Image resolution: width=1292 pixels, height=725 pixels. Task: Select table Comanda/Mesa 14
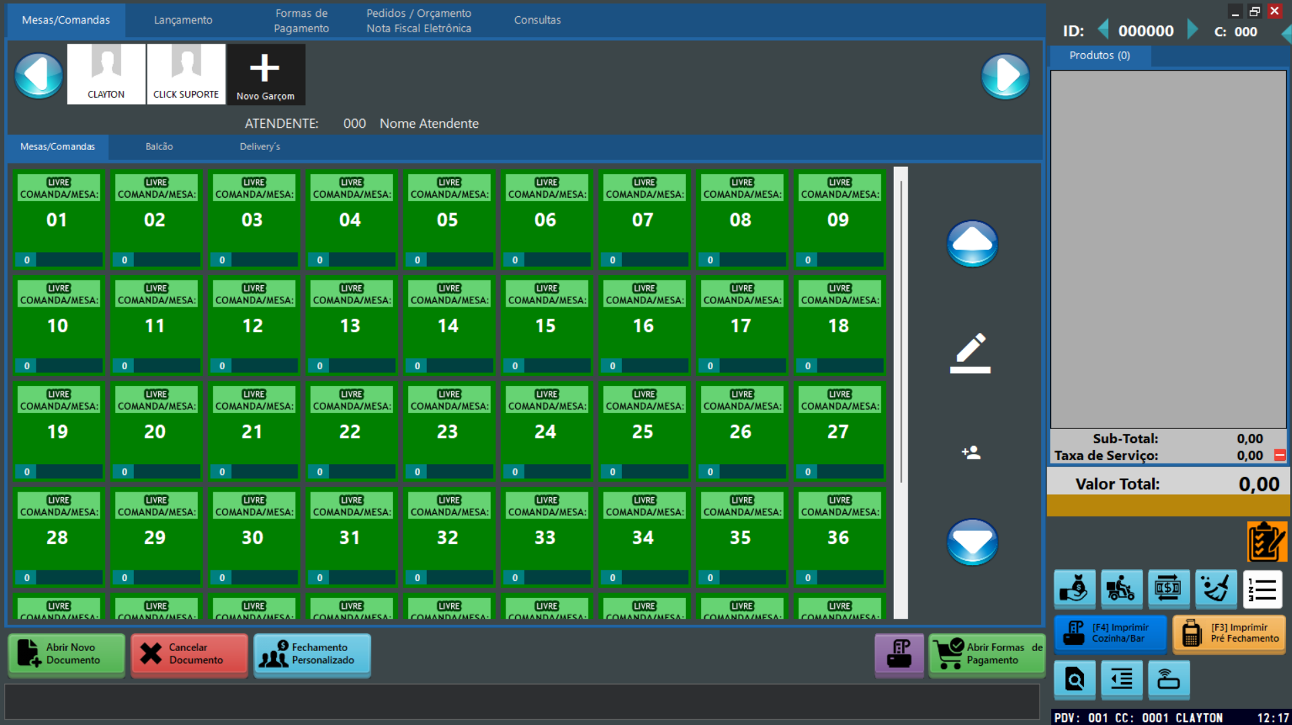[448, 326]
